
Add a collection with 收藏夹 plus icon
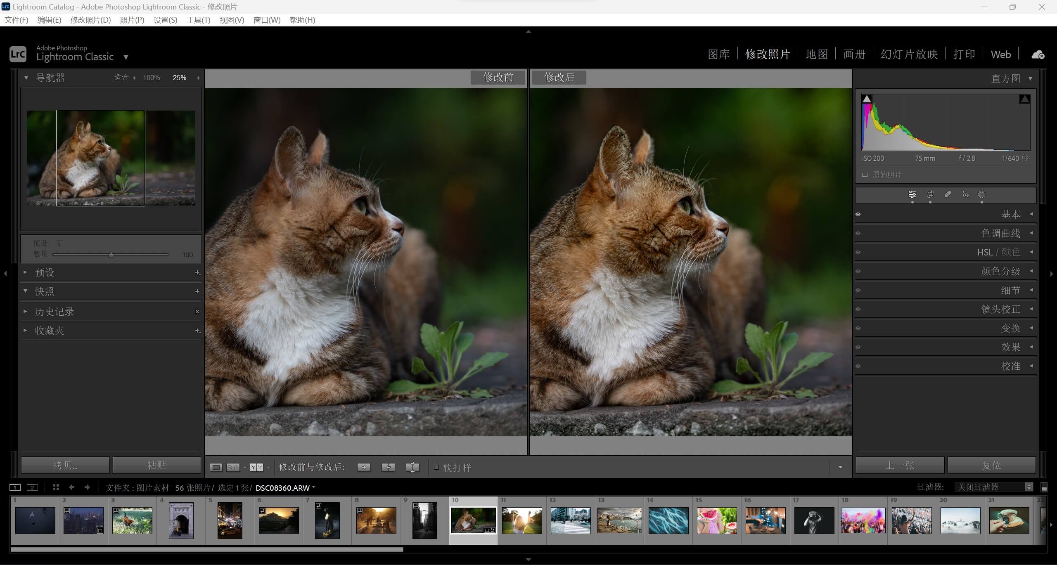[x=197, y=331]
